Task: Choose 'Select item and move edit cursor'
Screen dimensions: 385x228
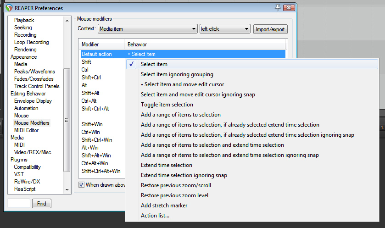Action: [x=252, y=84]
